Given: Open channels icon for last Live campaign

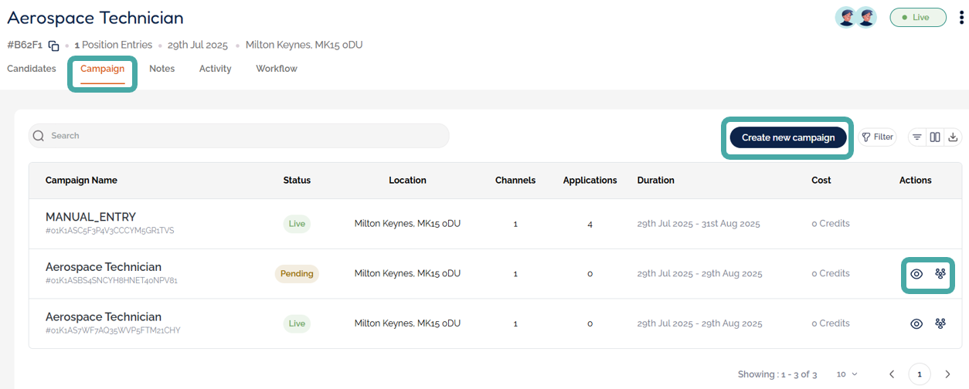Looking at the screenshot, I should tap(940, 324).
